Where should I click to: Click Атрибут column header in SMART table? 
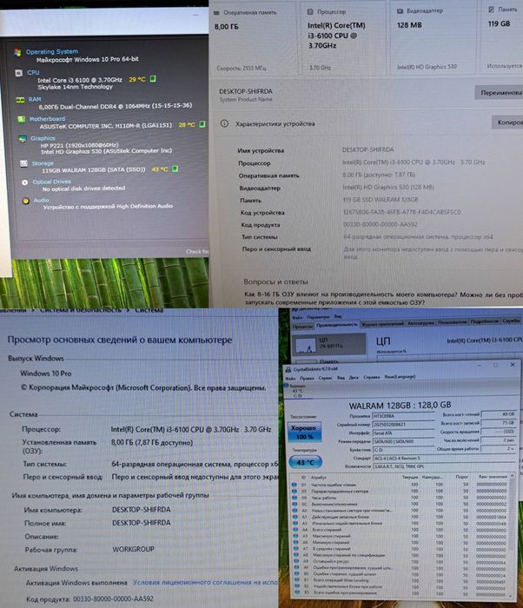(319, 478)
